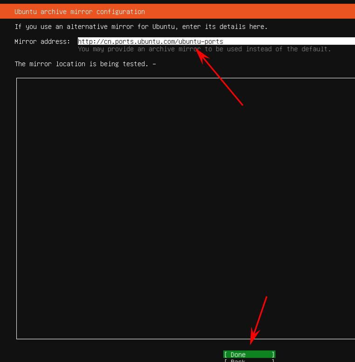Select the Done button
This screenshot has height=362, width=355.
(249, 355)
